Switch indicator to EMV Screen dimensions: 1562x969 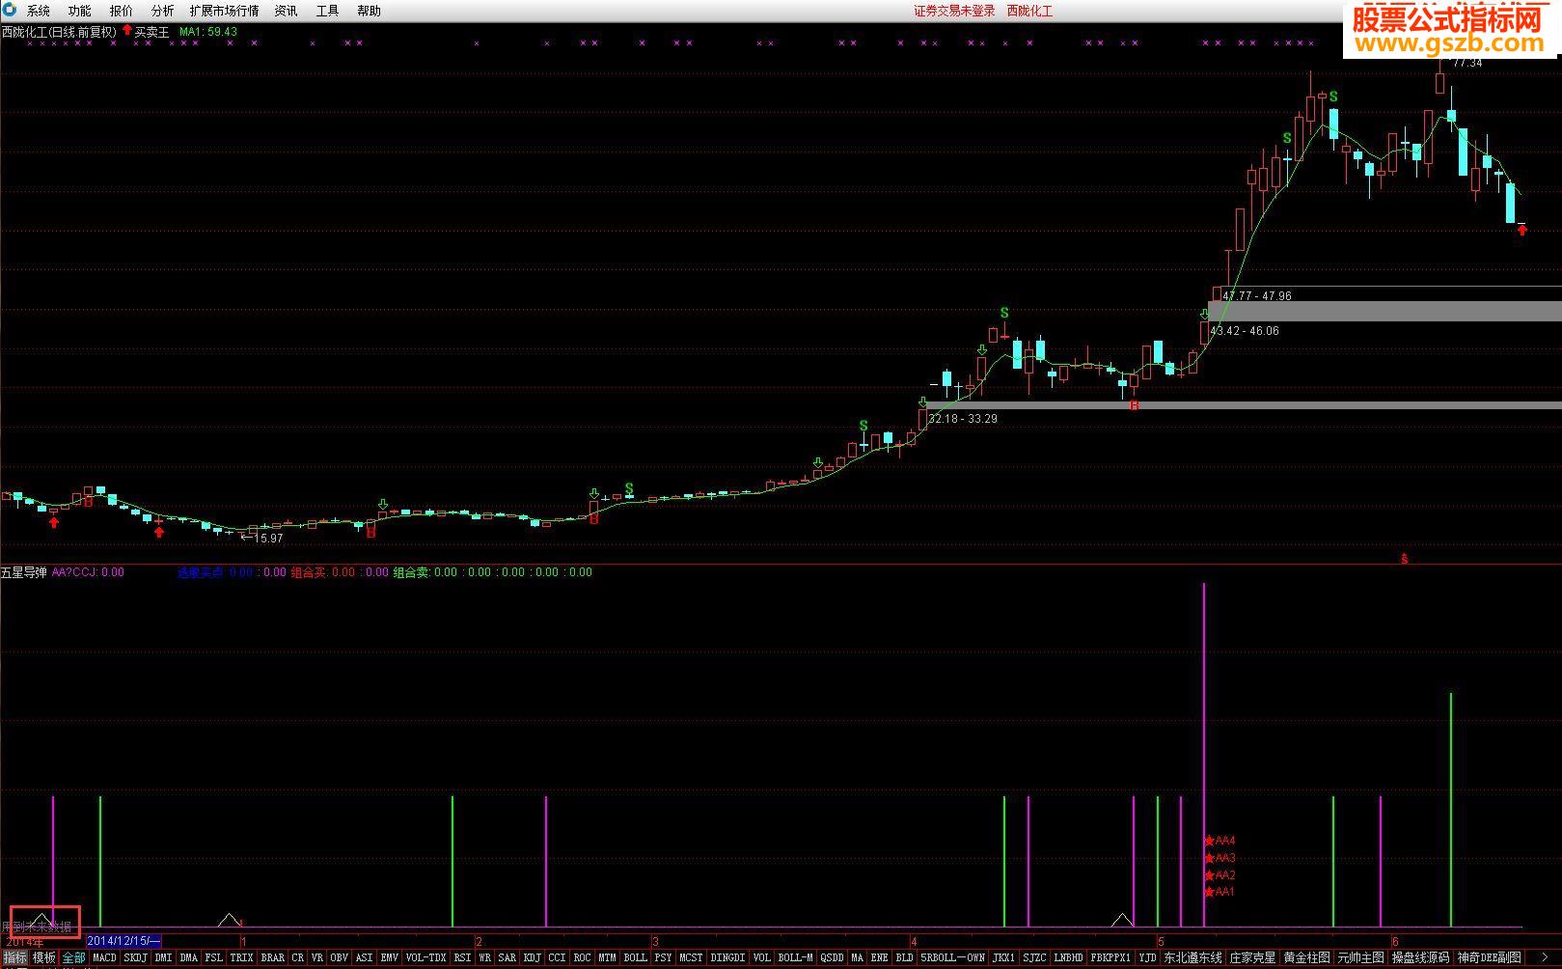(x=389, y=957)
